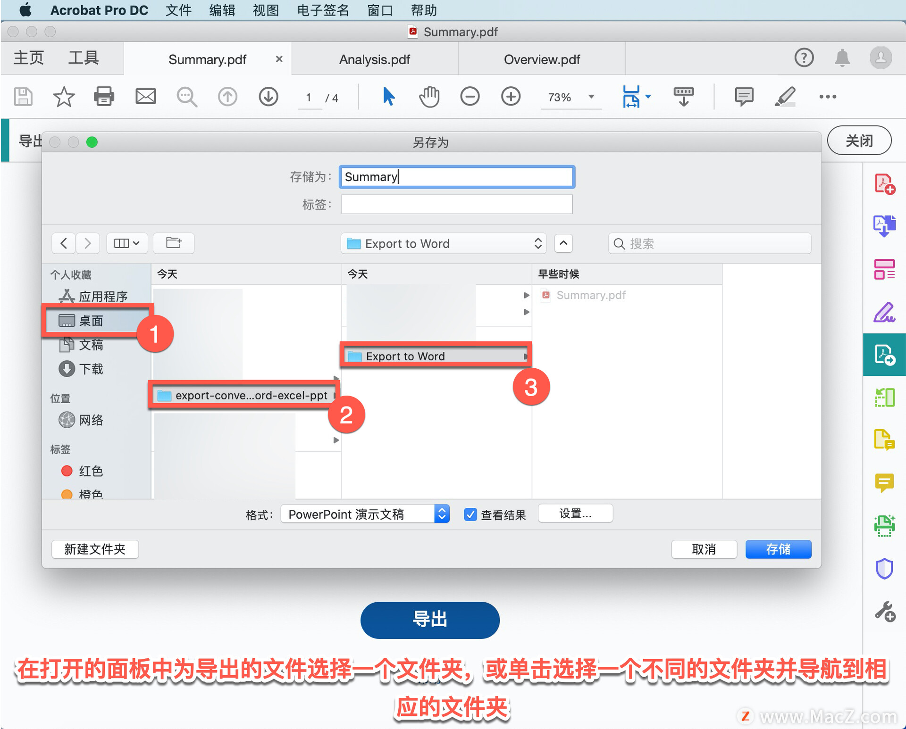Select the Export to Word folder row
This screenshot has width=906, height=729.
pos(436,356)
